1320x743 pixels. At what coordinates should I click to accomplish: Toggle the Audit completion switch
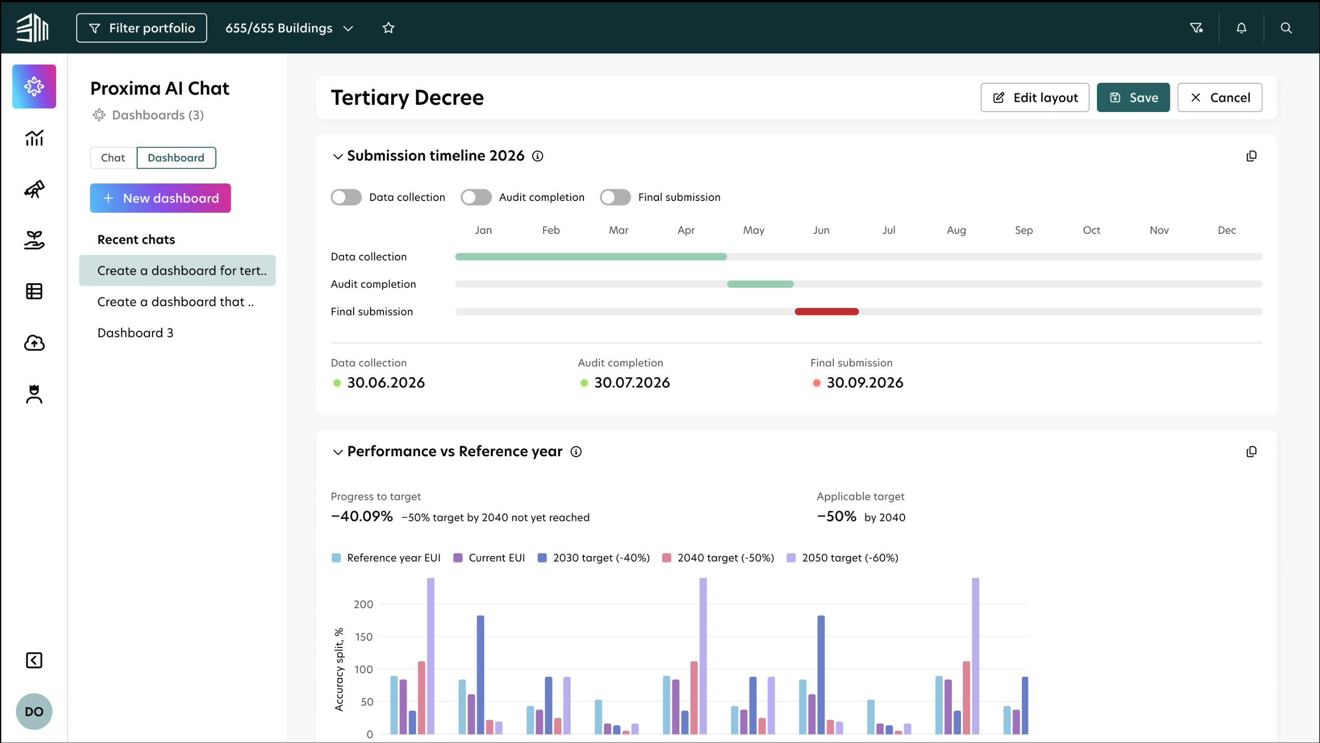pos(476,197)
